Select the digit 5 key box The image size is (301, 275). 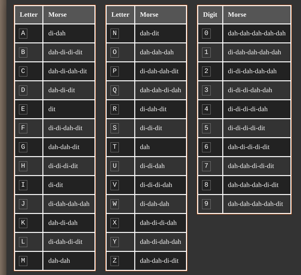[x=206, y=128]
